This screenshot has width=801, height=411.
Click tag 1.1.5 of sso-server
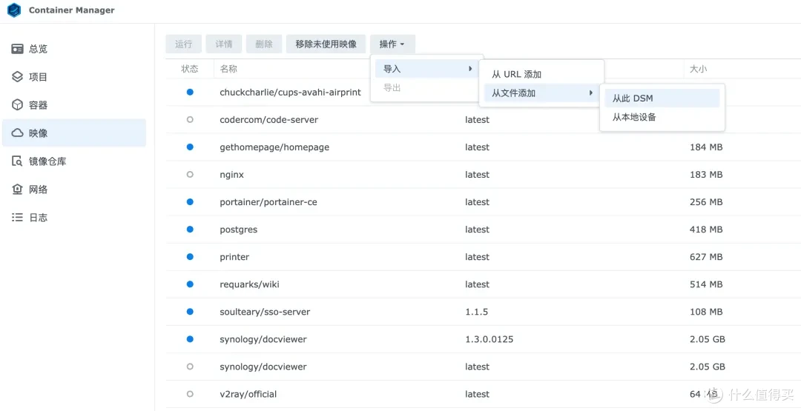pos(476,312)
